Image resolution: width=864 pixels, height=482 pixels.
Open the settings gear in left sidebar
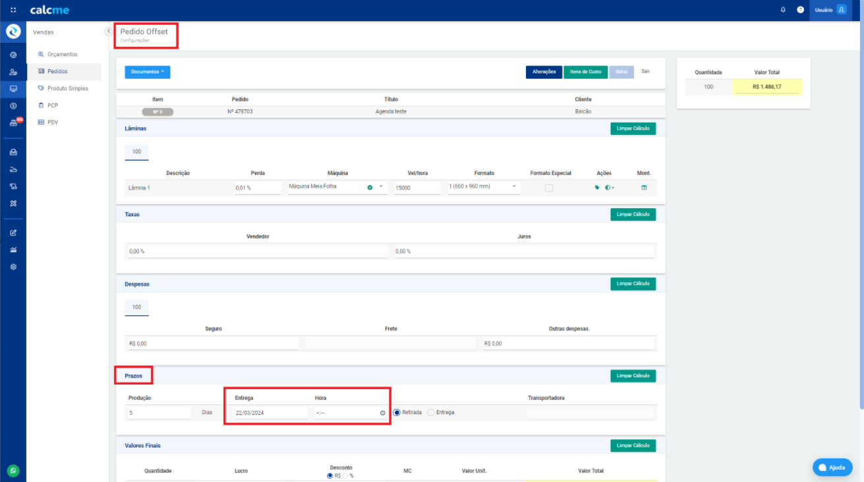tap(13, 267)
